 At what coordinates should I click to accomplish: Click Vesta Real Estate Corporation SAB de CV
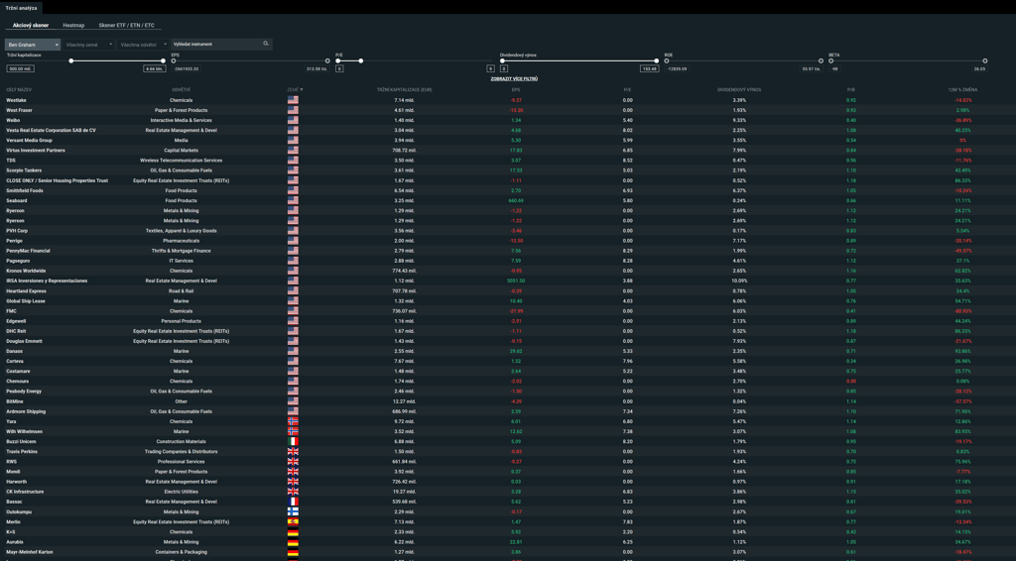51,130
